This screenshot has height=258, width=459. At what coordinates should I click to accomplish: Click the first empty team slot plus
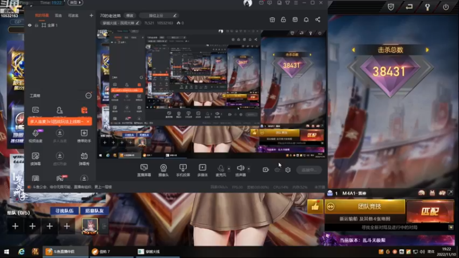coord(15,226)
